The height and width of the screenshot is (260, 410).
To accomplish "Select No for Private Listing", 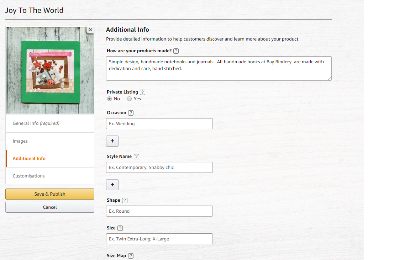I will pos(110,99).
